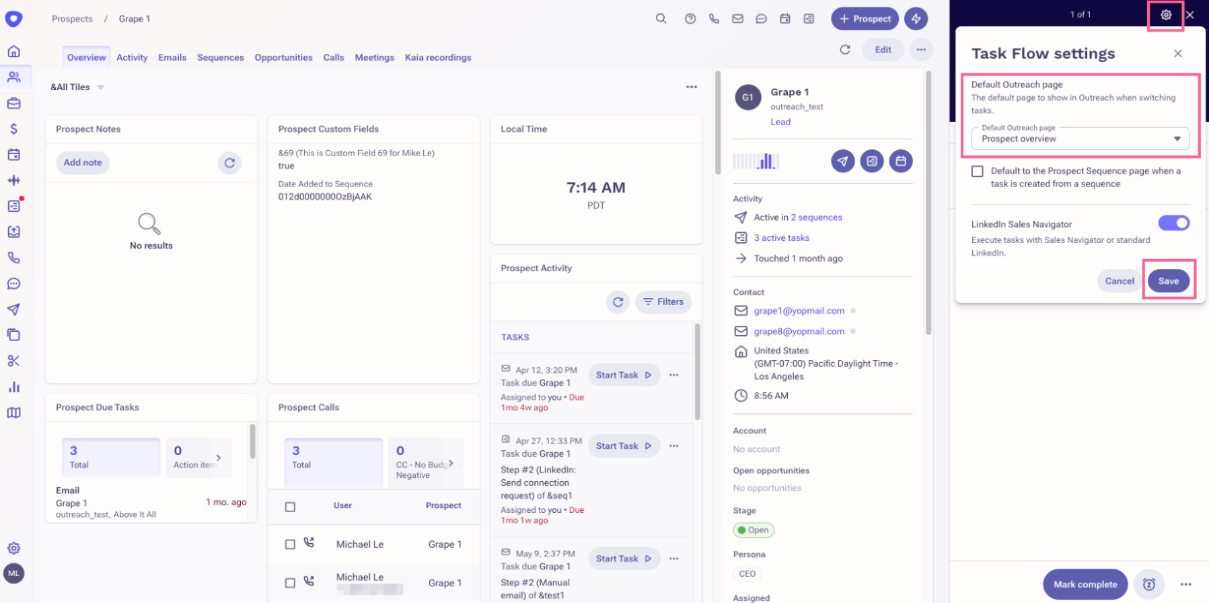Viewport: 1209px width, 603px height.
Task: Switch to the Kaia recordings tab
Action: 438,57
